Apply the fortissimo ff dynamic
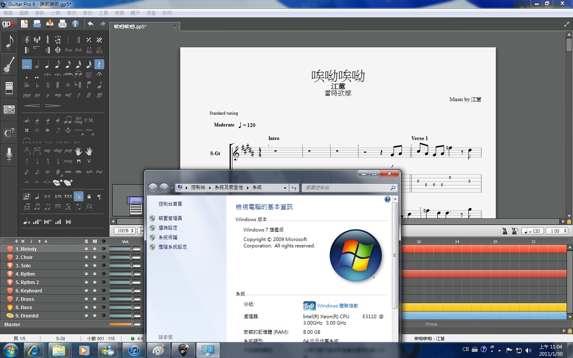 click(x=89, y=95)
